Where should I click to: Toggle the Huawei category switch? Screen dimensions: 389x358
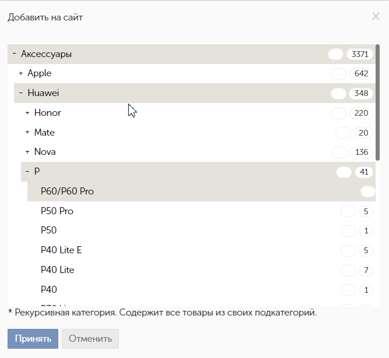pos(338,93)
